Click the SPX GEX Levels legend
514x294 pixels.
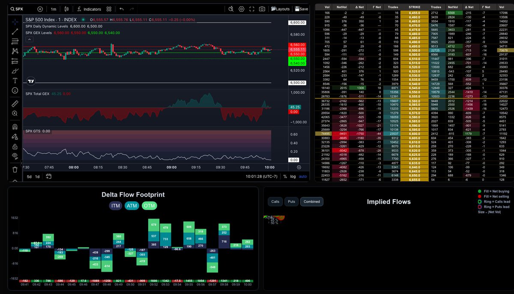[x=39, y=33]
